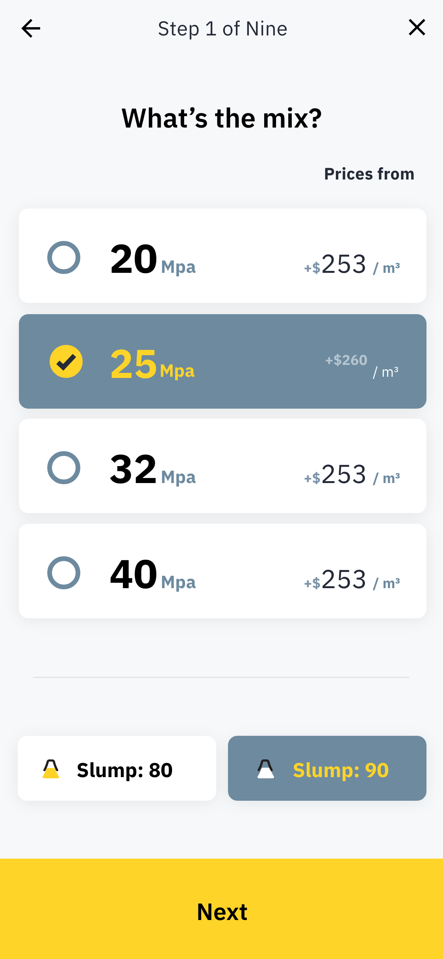Choose the Slump: 90 option

(327, 768)
